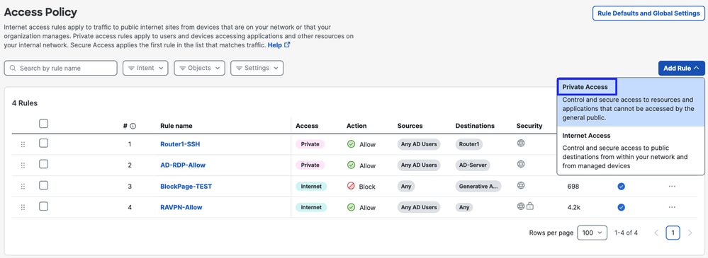
Task: Open the Settings filter dropdown
Action: 257,68
